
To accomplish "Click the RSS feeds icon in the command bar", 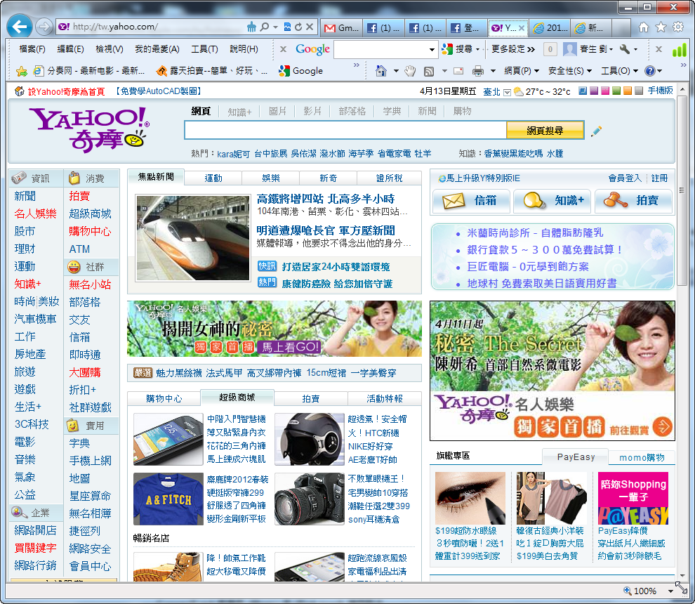I will (429, 71).
